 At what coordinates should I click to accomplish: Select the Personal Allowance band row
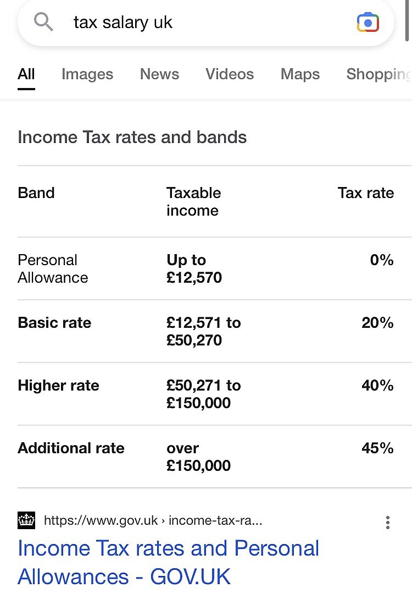[x=53, y=268]
